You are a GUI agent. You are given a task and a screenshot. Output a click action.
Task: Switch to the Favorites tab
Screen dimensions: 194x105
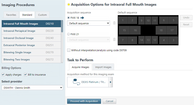click(11, 15)
